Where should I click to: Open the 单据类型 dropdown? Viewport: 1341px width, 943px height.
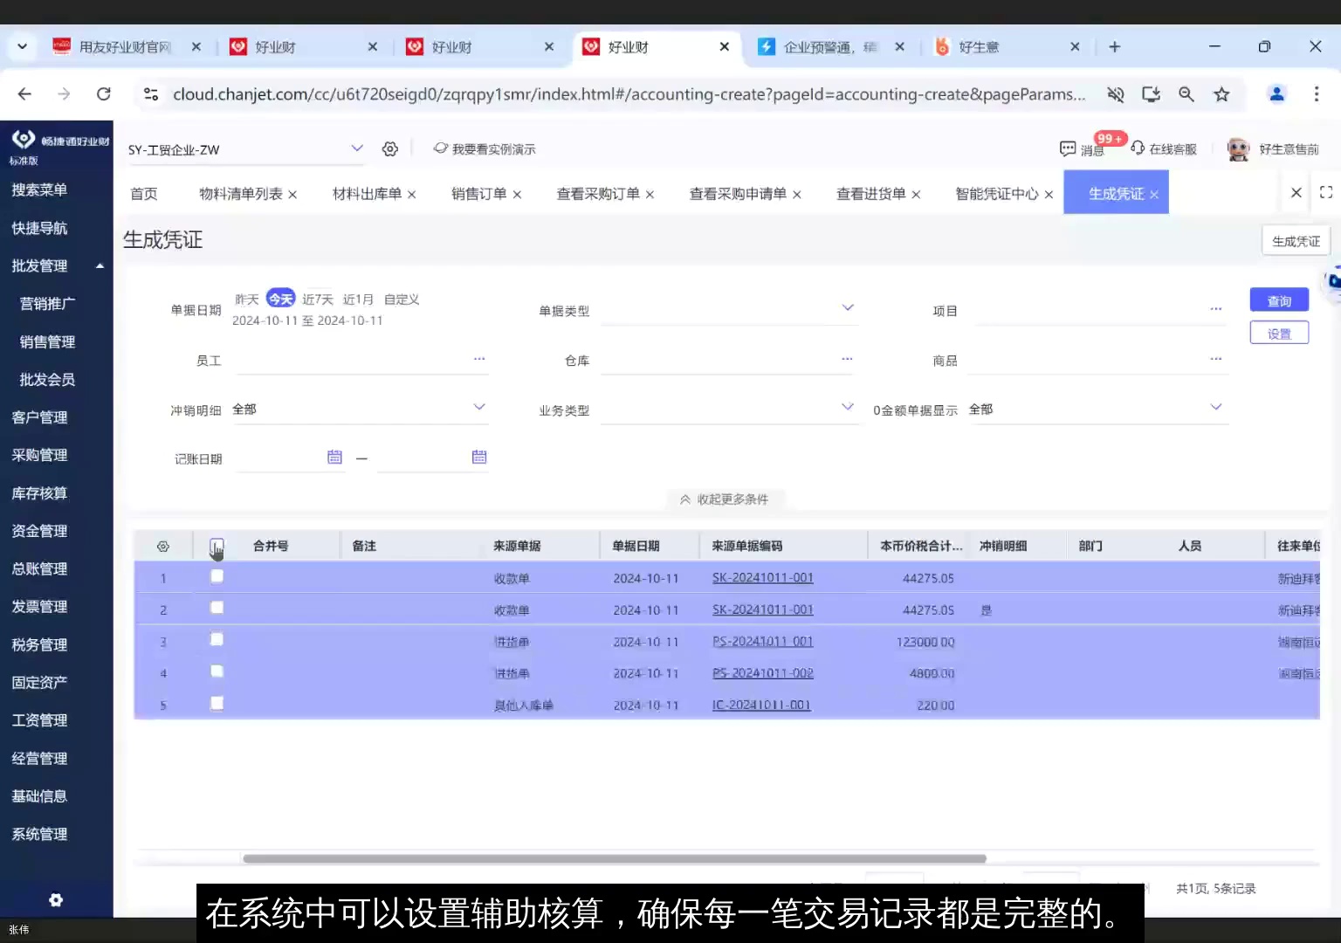coord(847,307)
